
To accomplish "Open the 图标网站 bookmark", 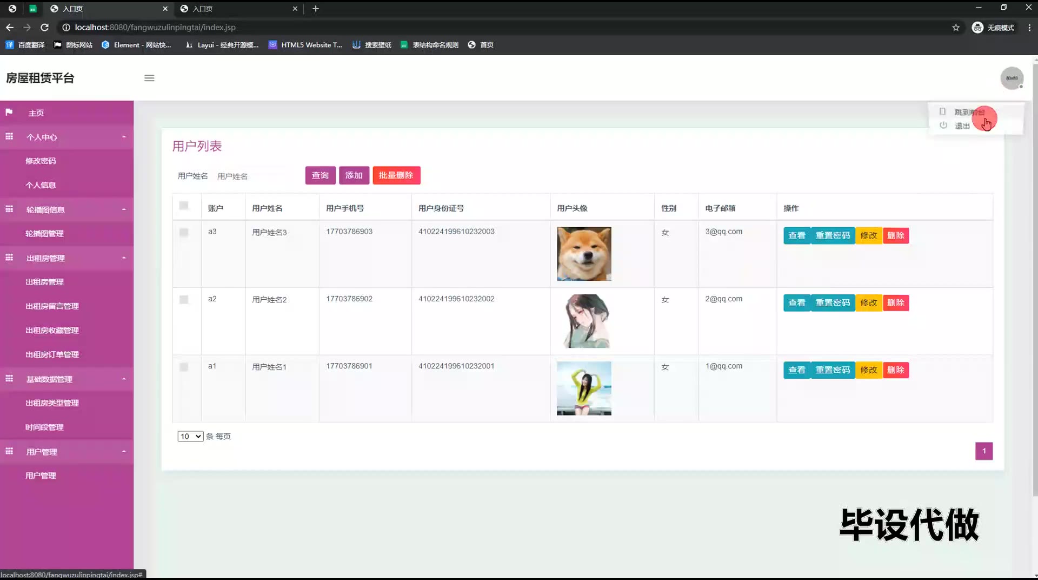I will tap(73, 45).
